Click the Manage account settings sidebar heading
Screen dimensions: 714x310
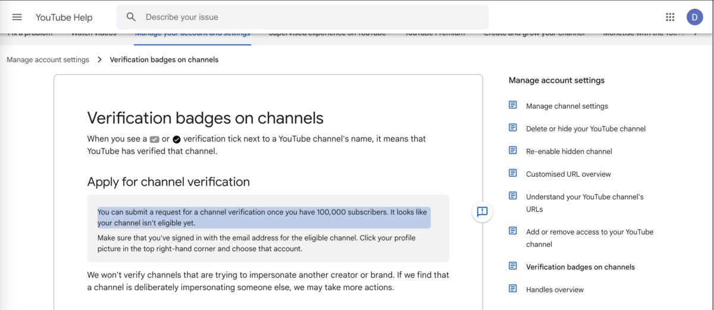[x=556, y=80]
